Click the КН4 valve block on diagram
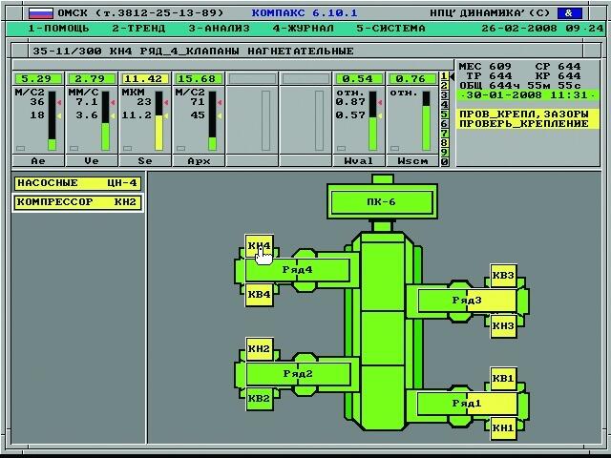Image resolution: width=611 pixels, height=458 pixels. coord(259,246)
